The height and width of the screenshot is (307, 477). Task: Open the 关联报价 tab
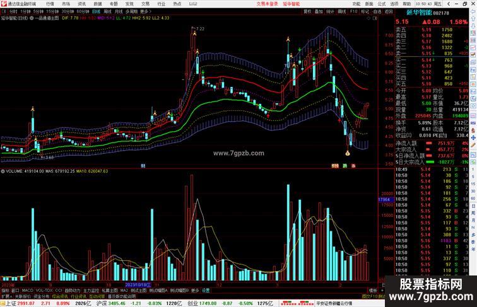click(x=23, y=296)
